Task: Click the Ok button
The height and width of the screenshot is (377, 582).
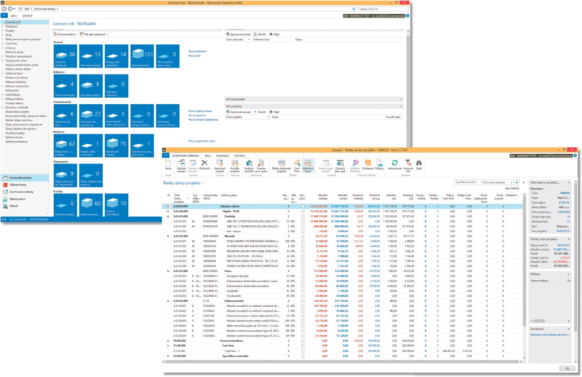Action: 567,369
